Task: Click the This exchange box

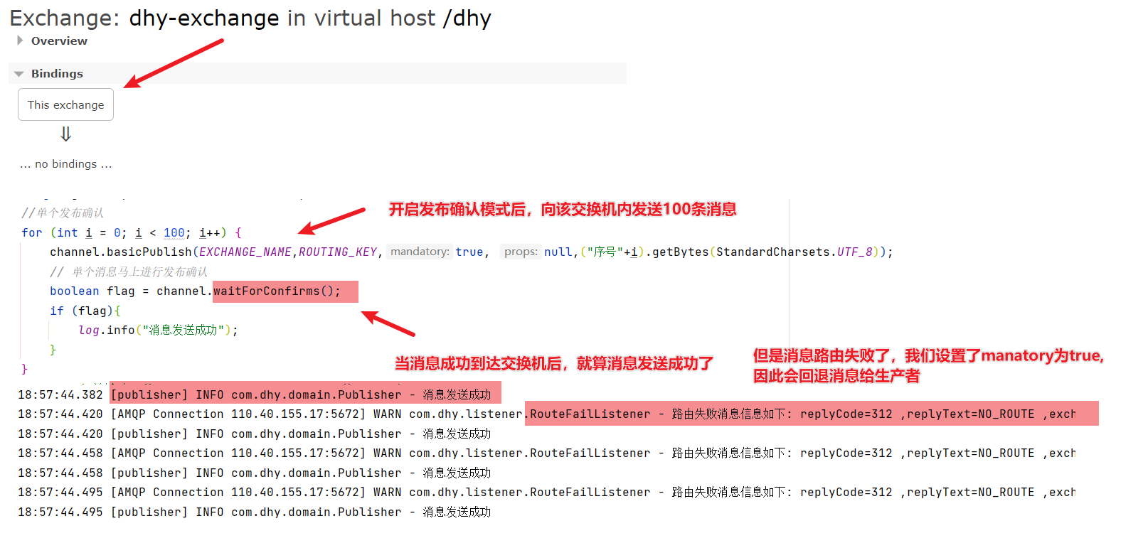Action: pos(65,104)
